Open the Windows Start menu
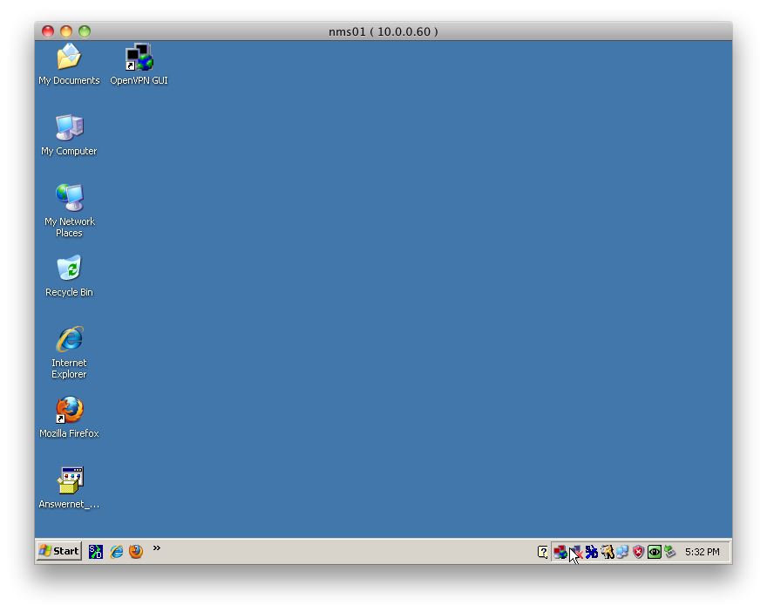This screenshot has width=767, height=612. tap(59, 551)
